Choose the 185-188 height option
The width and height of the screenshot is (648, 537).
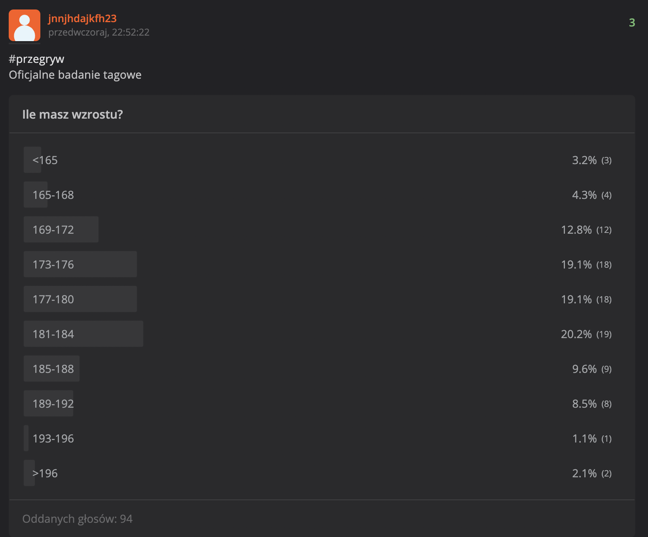53,369
